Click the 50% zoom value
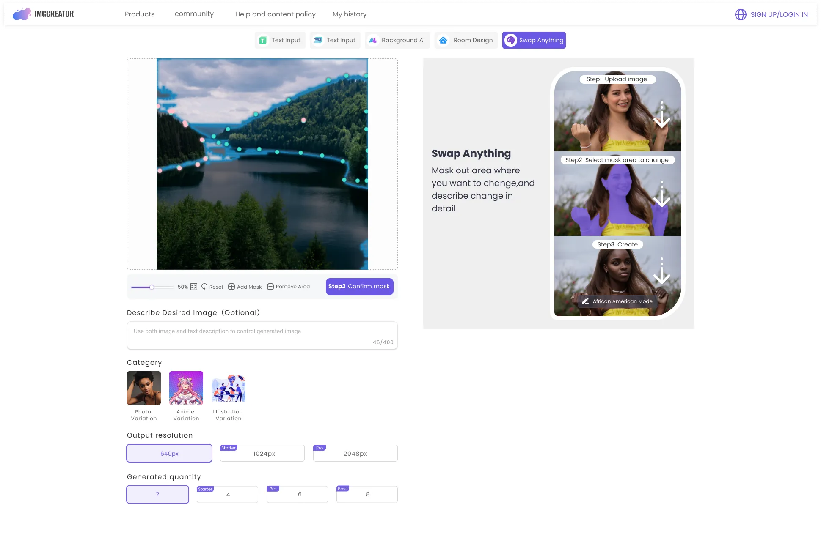This screenshot has width=821, height=553. 183,287
